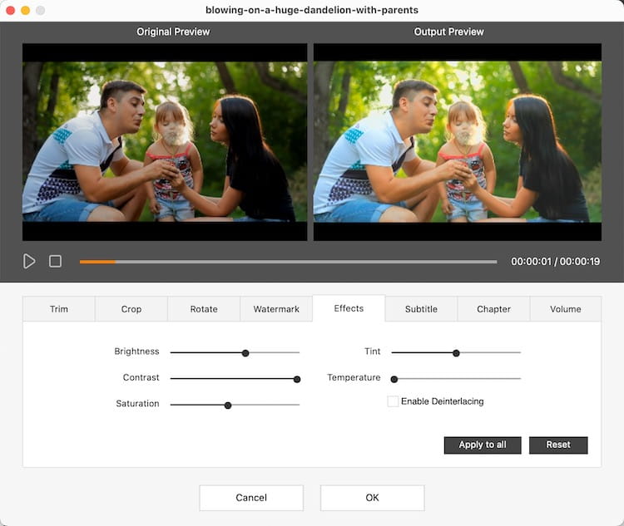Screen dimensions: 624x526
Task: Enable Deinterlacing checkbox
Action: point(393,401)
